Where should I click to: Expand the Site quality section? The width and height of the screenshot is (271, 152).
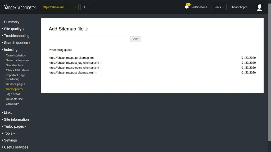[13, 29]
